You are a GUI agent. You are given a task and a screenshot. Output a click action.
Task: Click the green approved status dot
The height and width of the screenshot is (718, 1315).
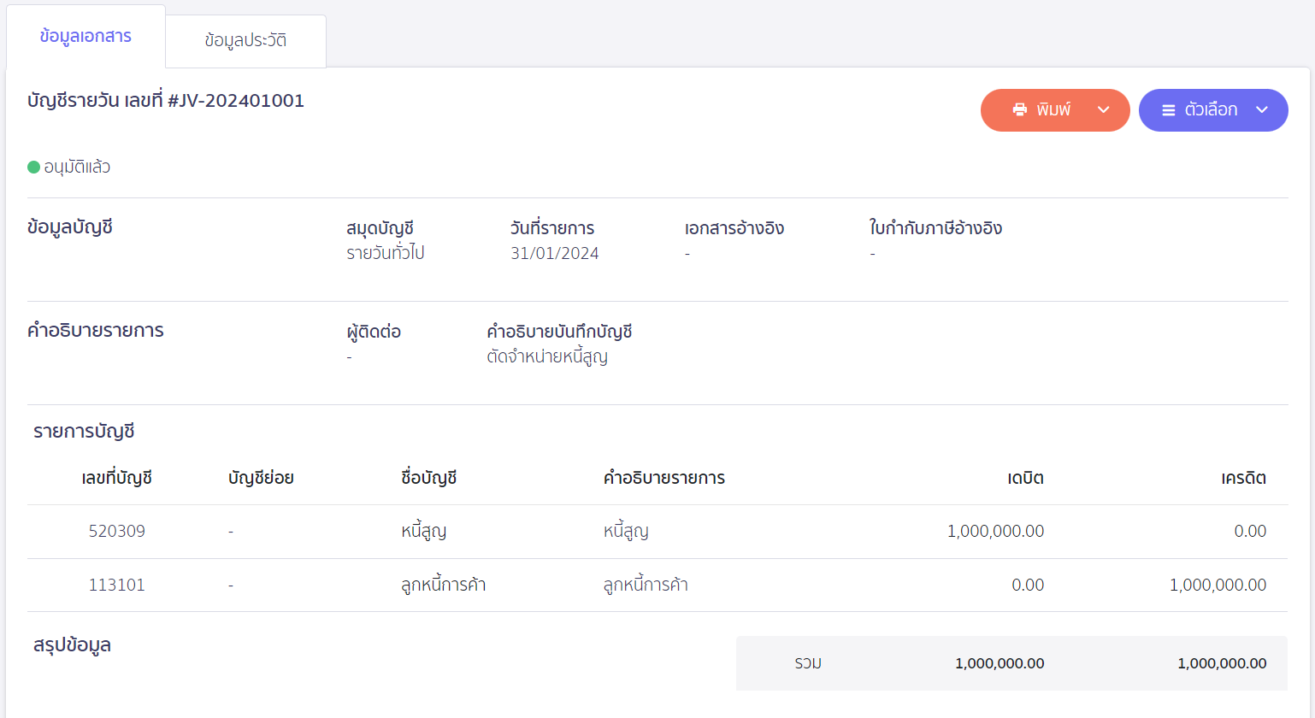click(34, 167)
